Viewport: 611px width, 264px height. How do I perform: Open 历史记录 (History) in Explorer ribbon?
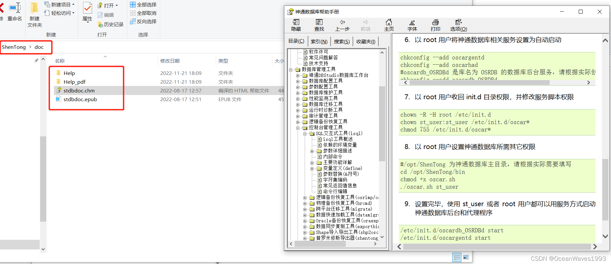tap(111, 24)
